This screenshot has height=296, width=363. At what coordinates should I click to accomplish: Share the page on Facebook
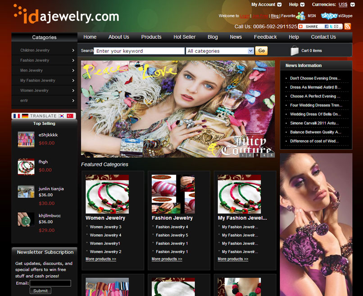tap(327, 27)
